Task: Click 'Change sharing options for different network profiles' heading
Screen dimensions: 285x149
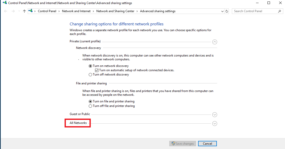Action: (116, 24)
